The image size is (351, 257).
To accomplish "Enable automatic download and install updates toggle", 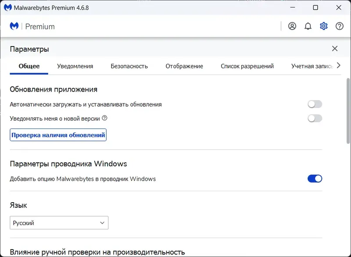I will (315, 104).
